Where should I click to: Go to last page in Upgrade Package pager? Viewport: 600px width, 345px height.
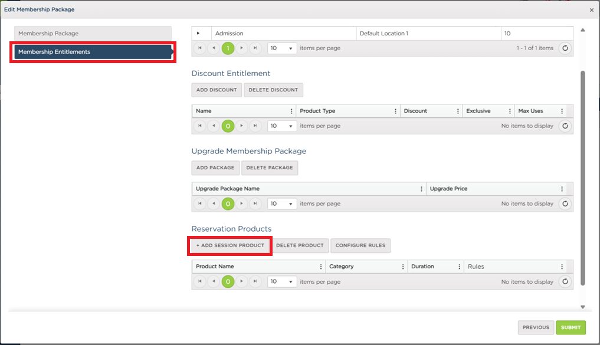click(x=255, y=204)
